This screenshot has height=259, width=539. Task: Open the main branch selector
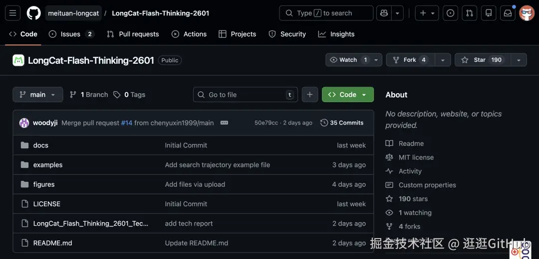[38, 95]
